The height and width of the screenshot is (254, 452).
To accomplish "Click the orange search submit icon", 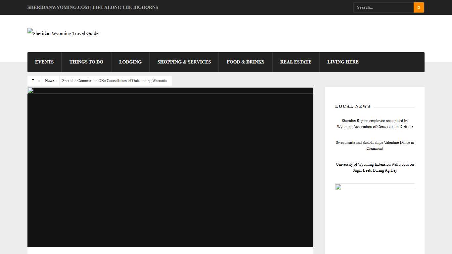I will [419, 7].
